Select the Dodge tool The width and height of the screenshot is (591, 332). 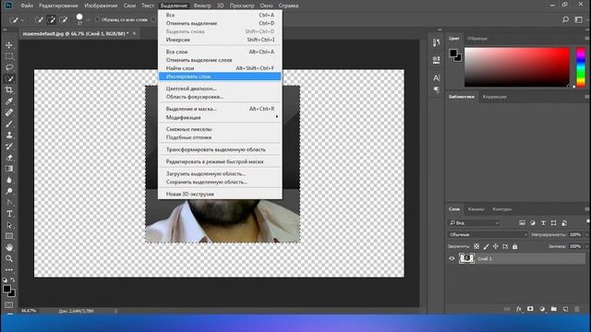click(x=9, y=191)
